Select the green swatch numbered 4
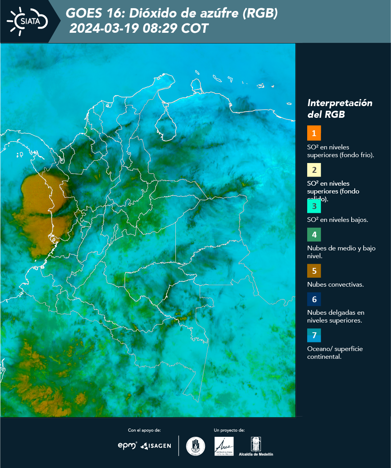 tap(314, 235)
